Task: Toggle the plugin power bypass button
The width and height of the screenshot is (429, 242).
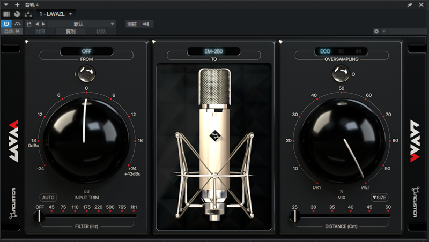Action: tap(6, 24)
